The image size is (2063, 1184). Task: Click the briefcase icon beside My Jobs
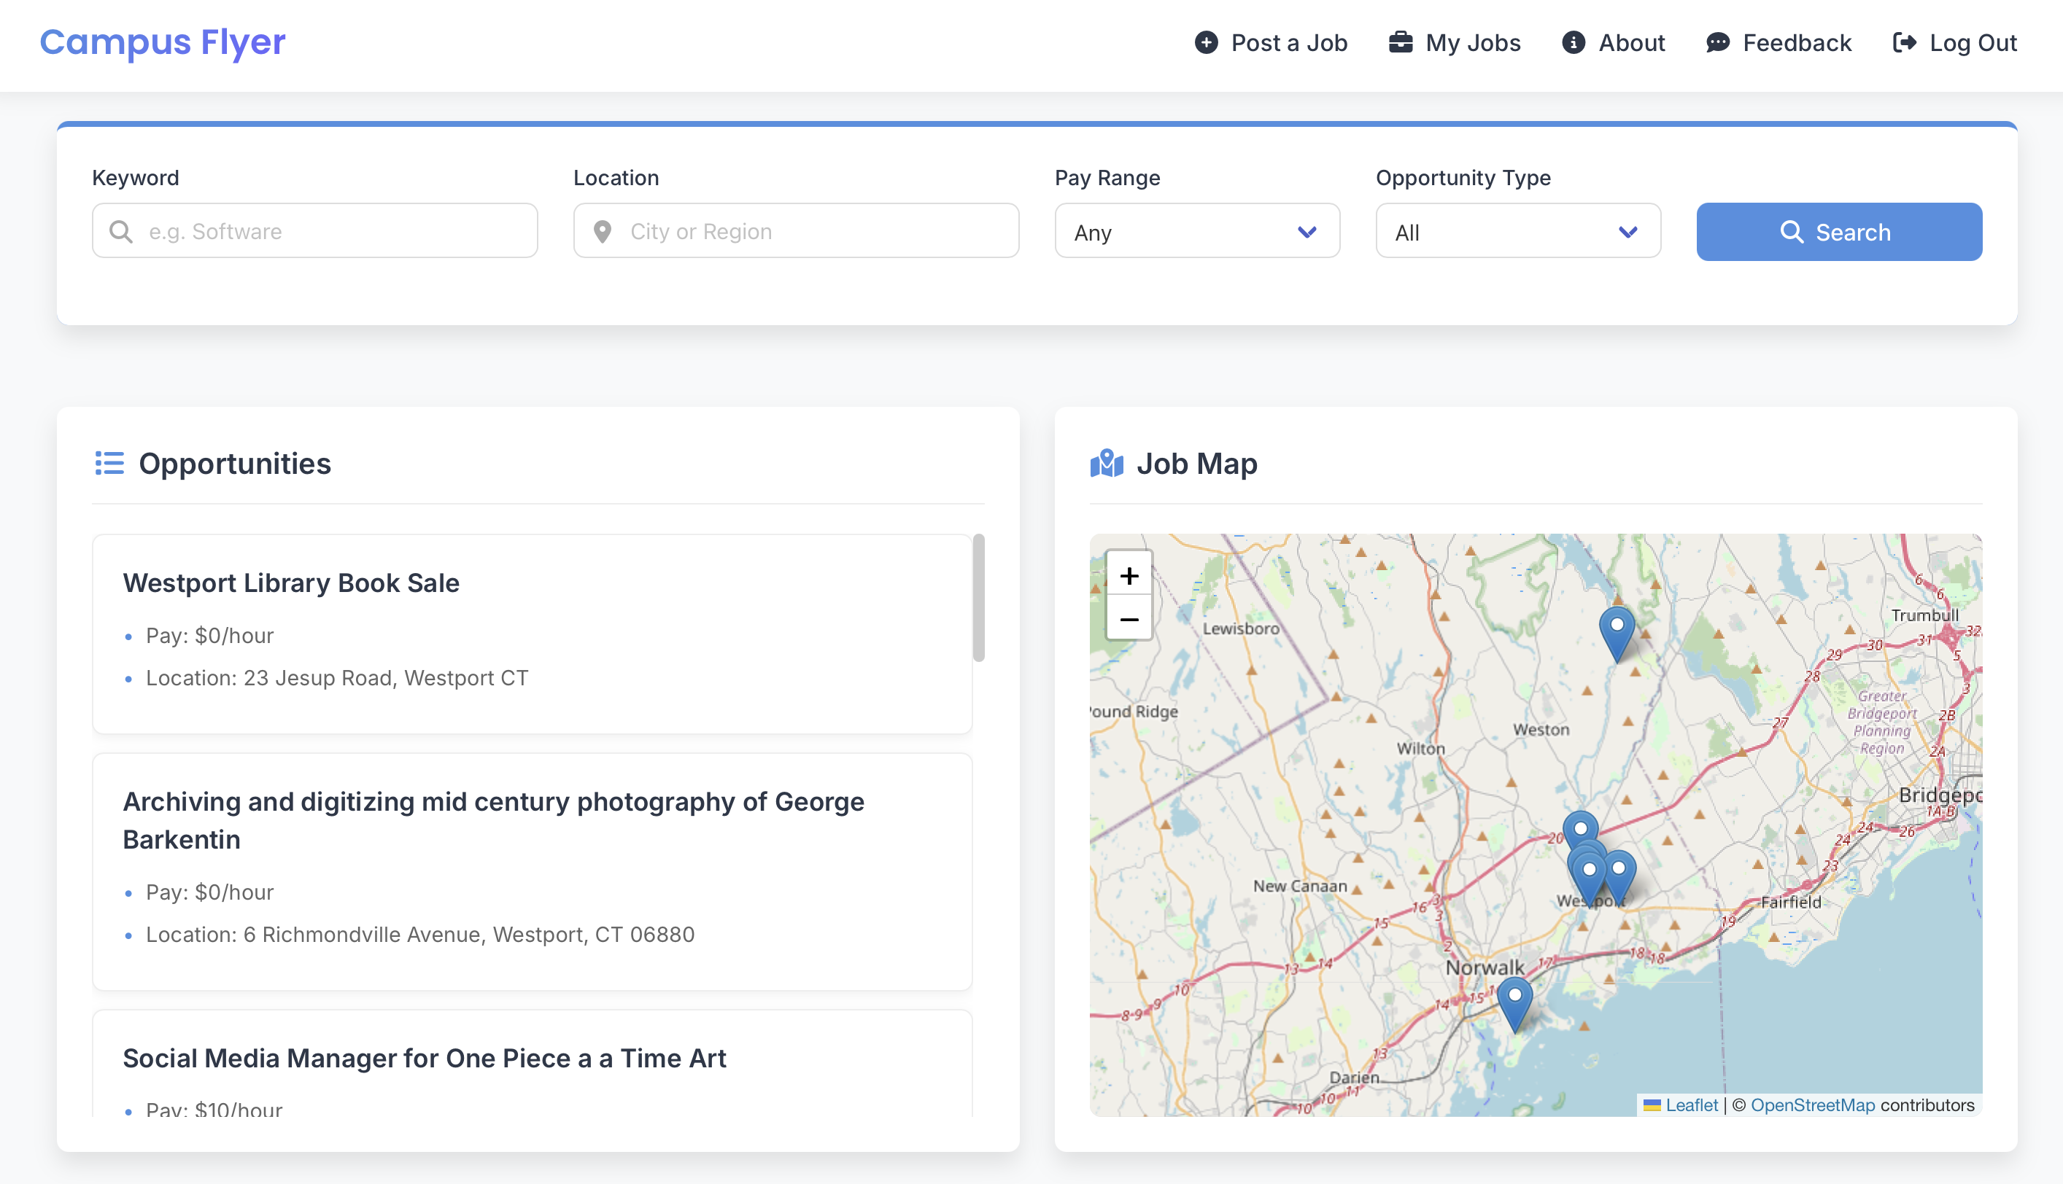[x=1400, y=42]
